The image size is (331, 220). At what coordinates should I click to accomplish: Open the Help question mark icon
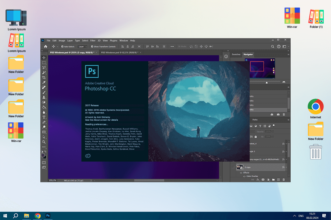[x=279, y=46]
